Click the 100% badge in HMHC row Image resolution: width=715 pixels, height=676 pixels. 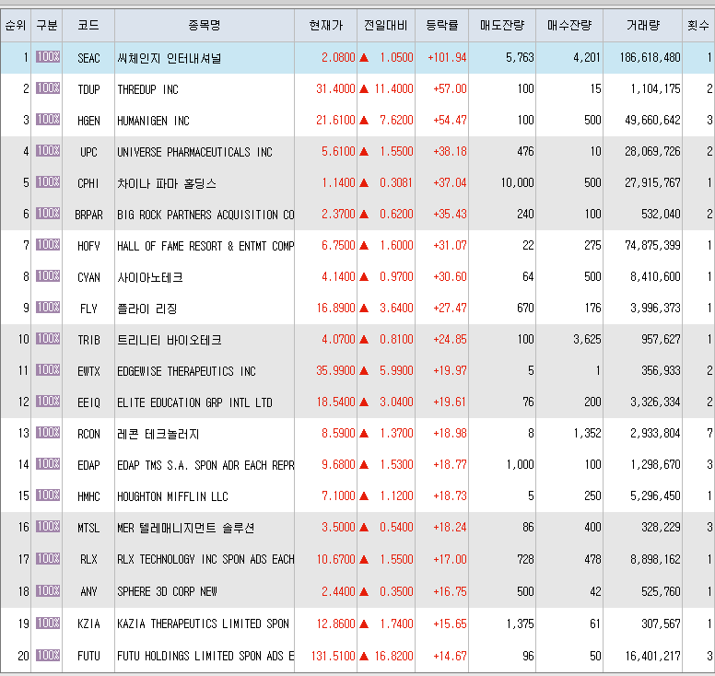pyautogui.click(x=48, y=495)
